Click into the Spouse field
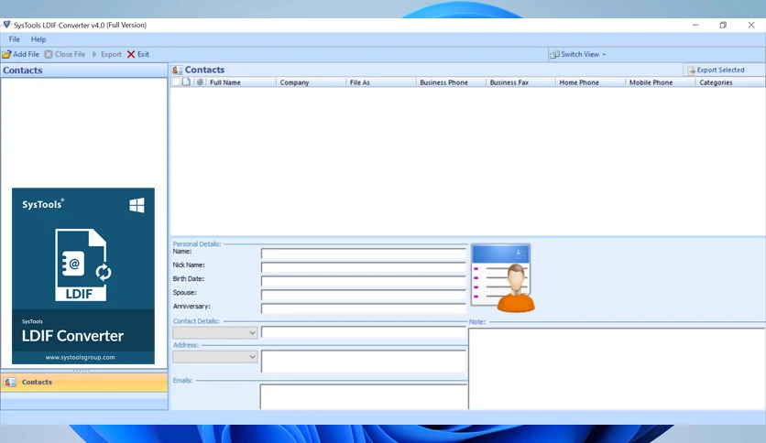The width and height of the screenshot is (766, 443). [x=364, y=294]
